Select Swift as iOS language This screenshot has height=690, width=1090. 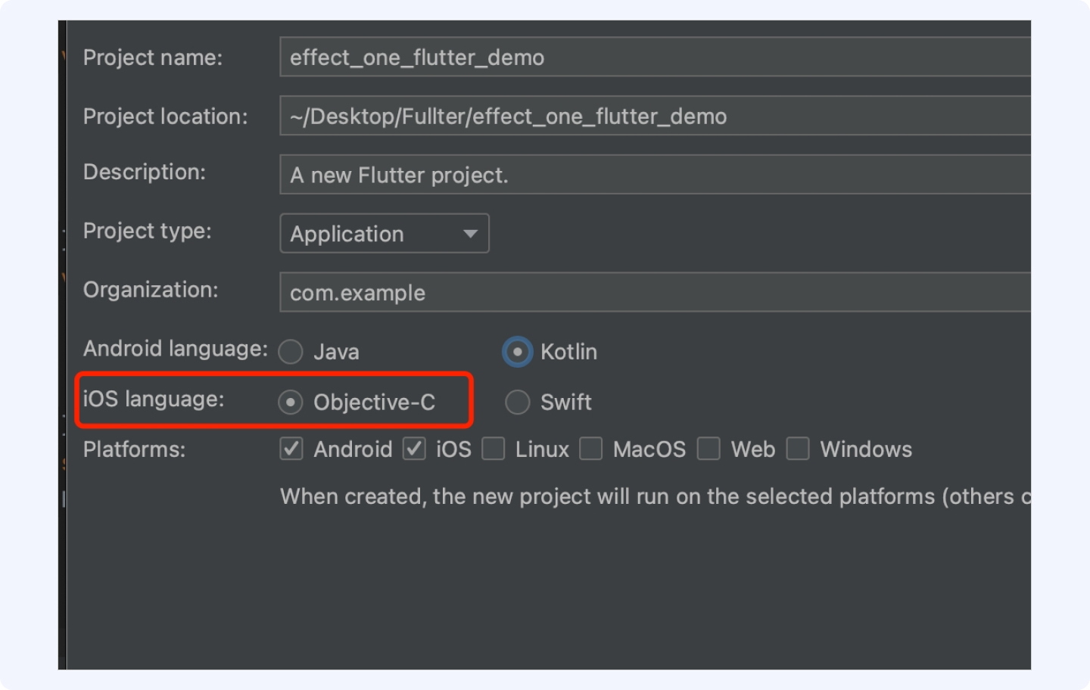pyautogui.click(x=518, y=402)
